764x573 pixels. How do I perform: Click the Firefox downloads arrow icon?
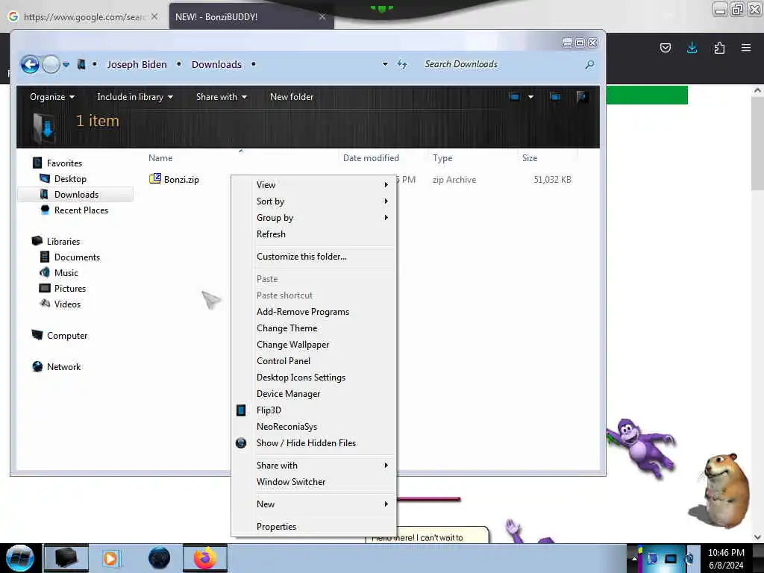pos(692,47)
